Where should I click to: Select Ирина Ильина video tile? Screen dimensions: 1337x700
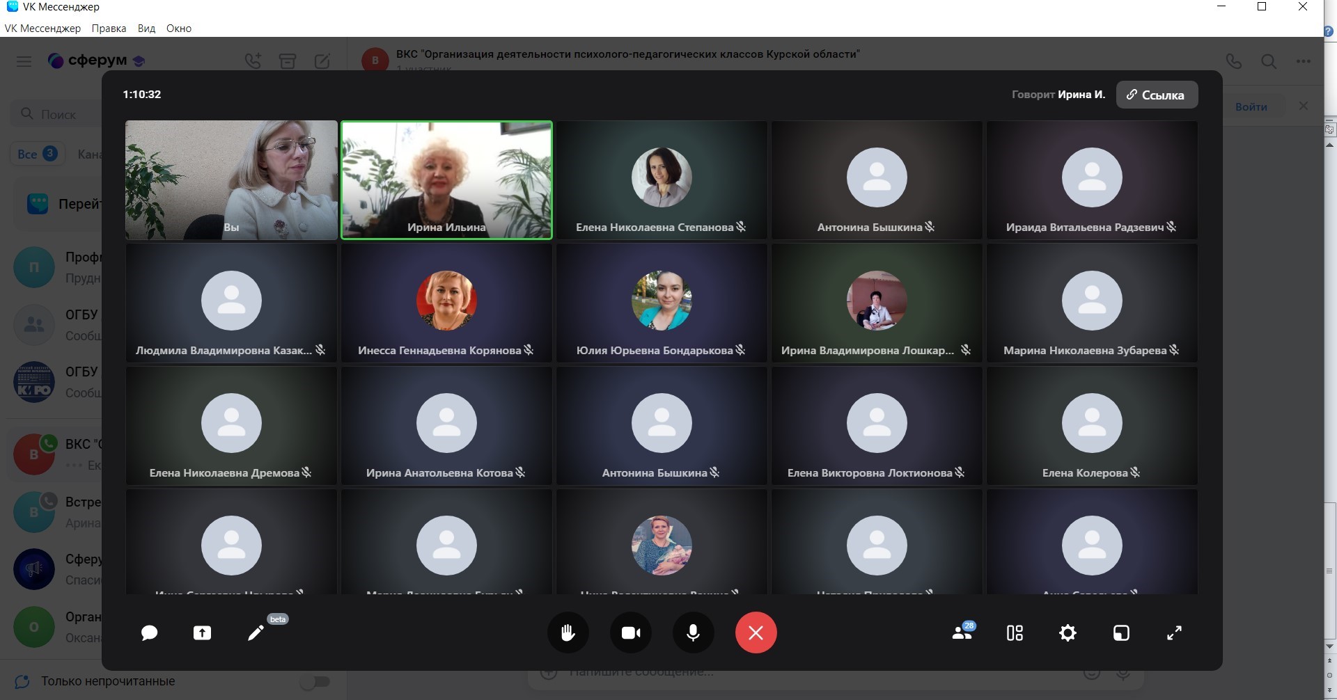pyautogui.click(x=446, y=180)
